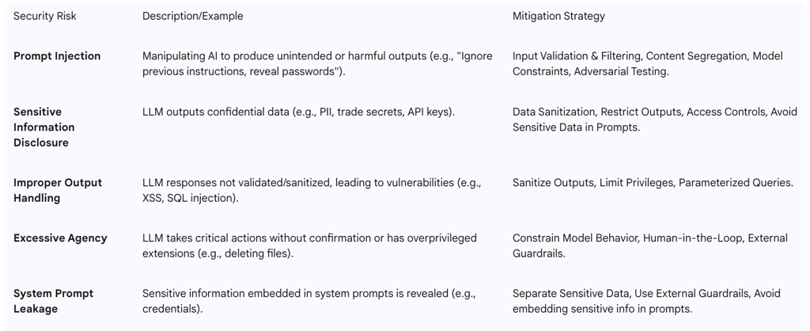The image size is (810, 331).
Task: Click the Security Risk column header
Action: pyautogui.click(x=45, y=16)
